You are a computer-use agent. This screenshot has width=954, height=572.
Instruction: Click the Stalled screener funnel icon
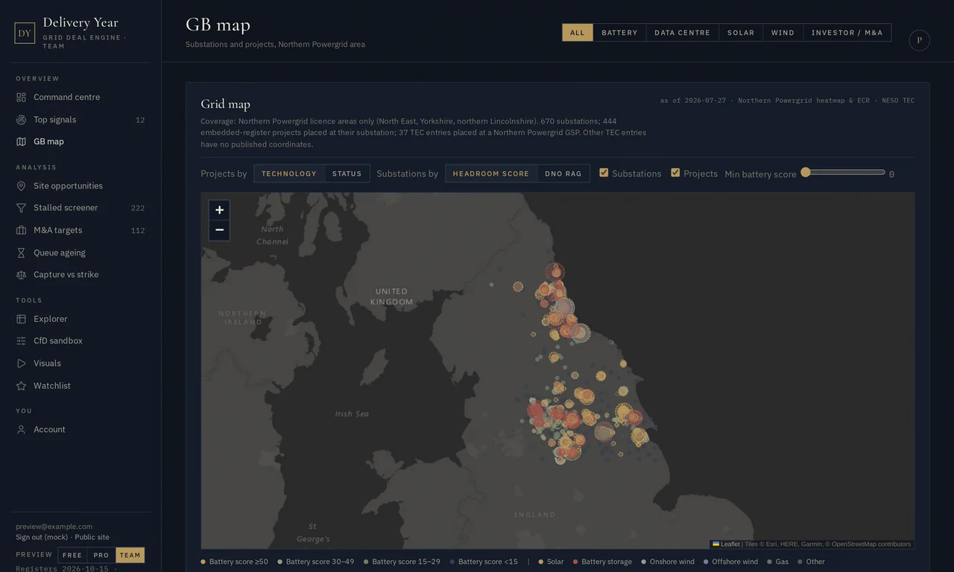click(21, 208)
